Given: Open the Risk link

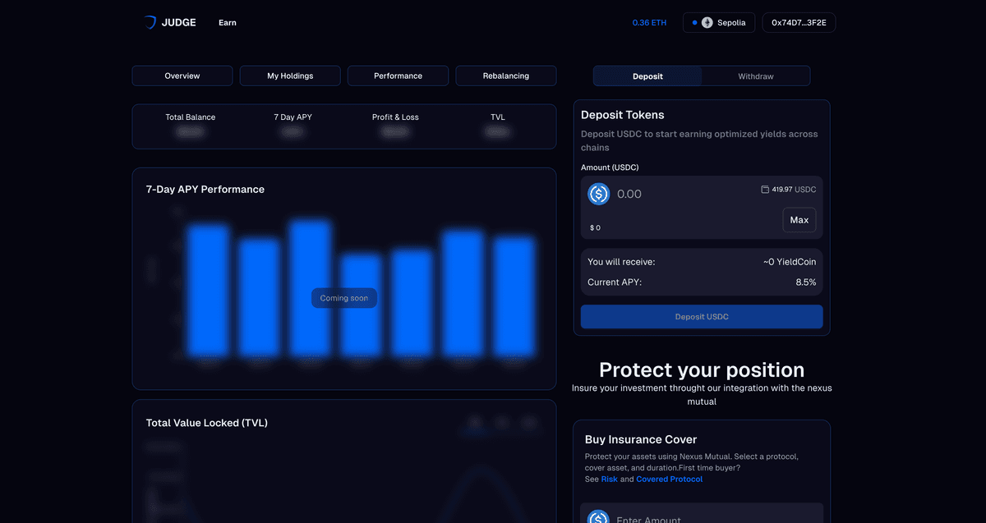Looking at the screenshot, I should point(608,479).
